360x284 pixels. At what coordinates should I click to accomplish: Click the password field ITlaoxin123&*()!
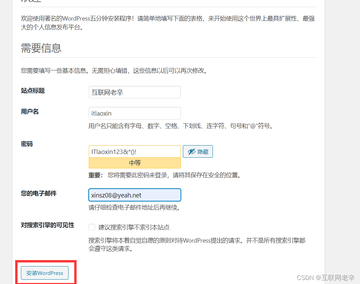[135, 152]
